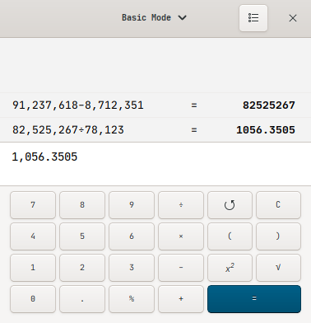Tap the square root key
Viewport: 311px width, 323px height.
coord(278,268)
